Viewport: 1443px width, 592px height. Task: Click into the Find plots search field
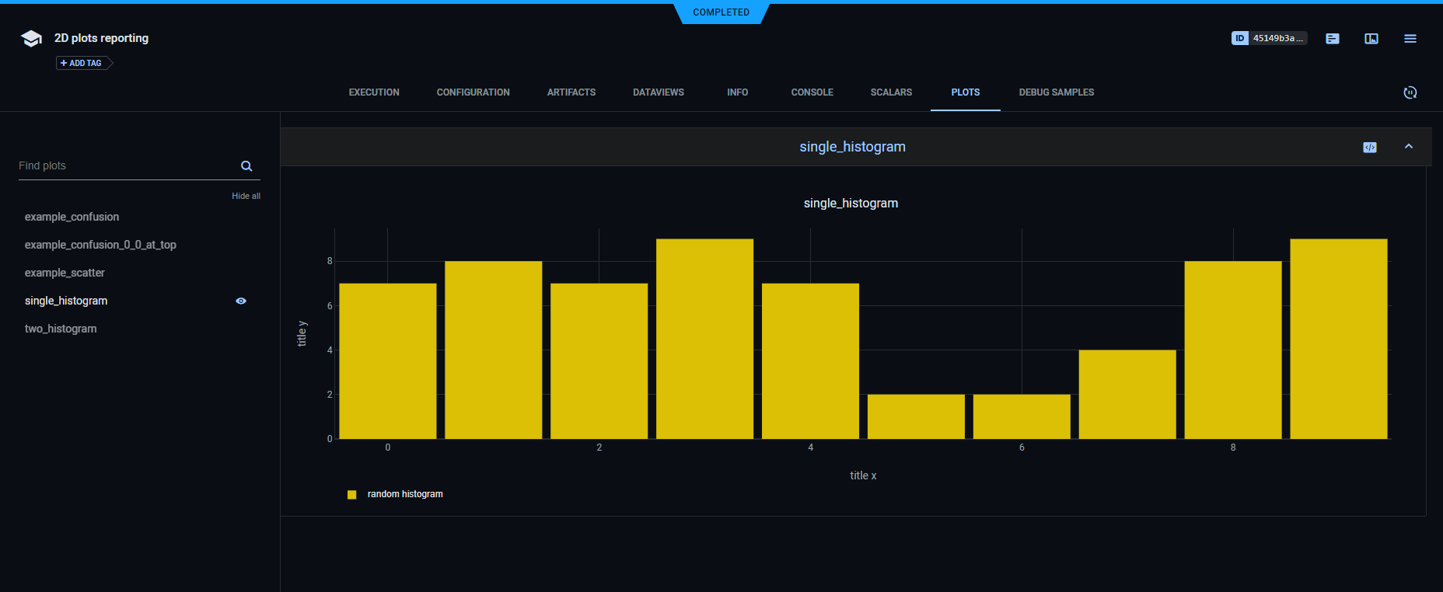coord(124,166)
